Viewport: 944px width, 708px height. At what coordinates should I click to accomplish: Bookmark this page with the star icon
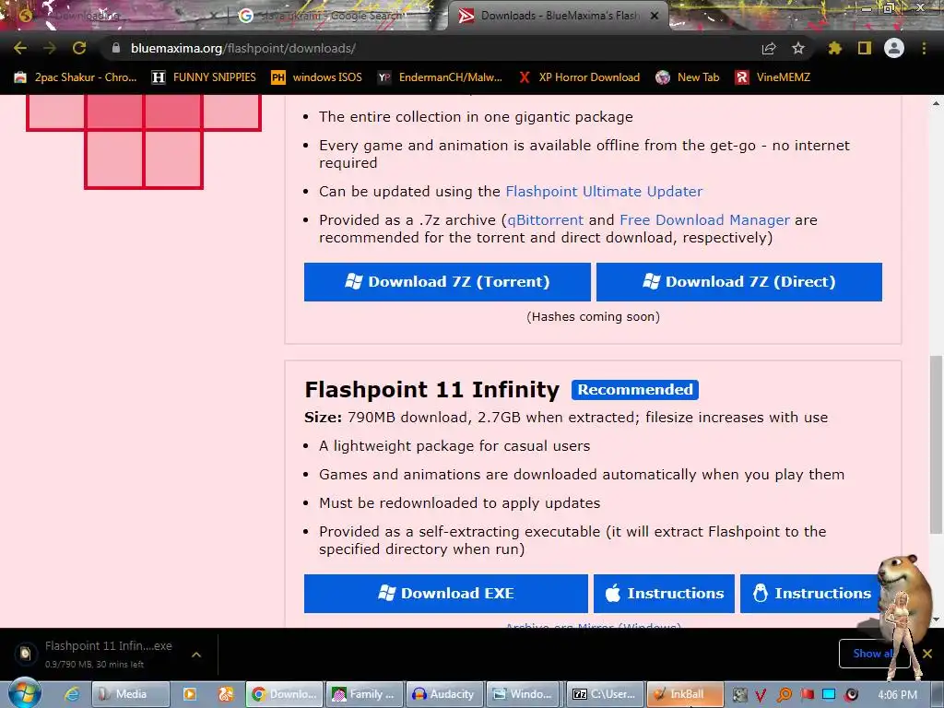point(798,48)
